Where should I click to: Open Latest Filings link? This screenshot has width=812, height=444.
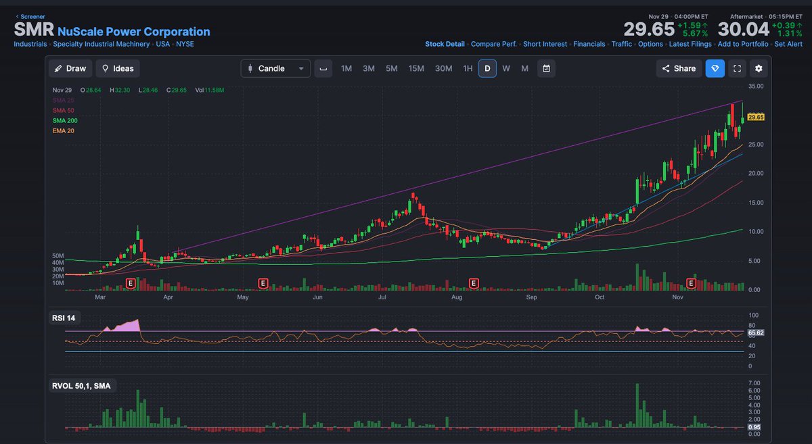[690, 44]
